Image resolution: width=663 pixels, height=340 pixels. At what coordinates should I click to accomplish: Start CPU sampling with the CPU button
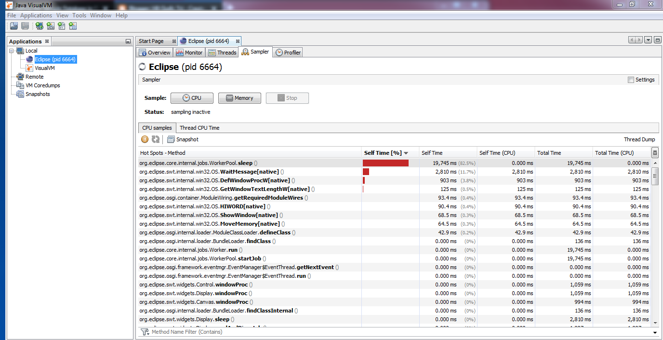(192, 97)
